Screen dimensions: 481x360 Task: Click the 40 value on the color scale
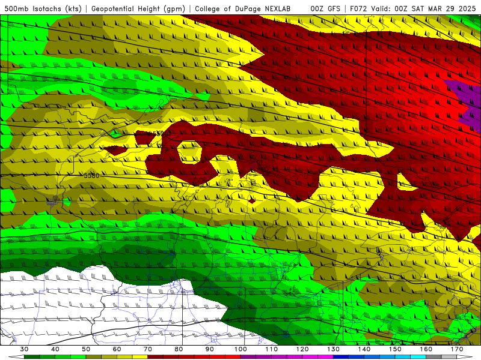point(55,349)
